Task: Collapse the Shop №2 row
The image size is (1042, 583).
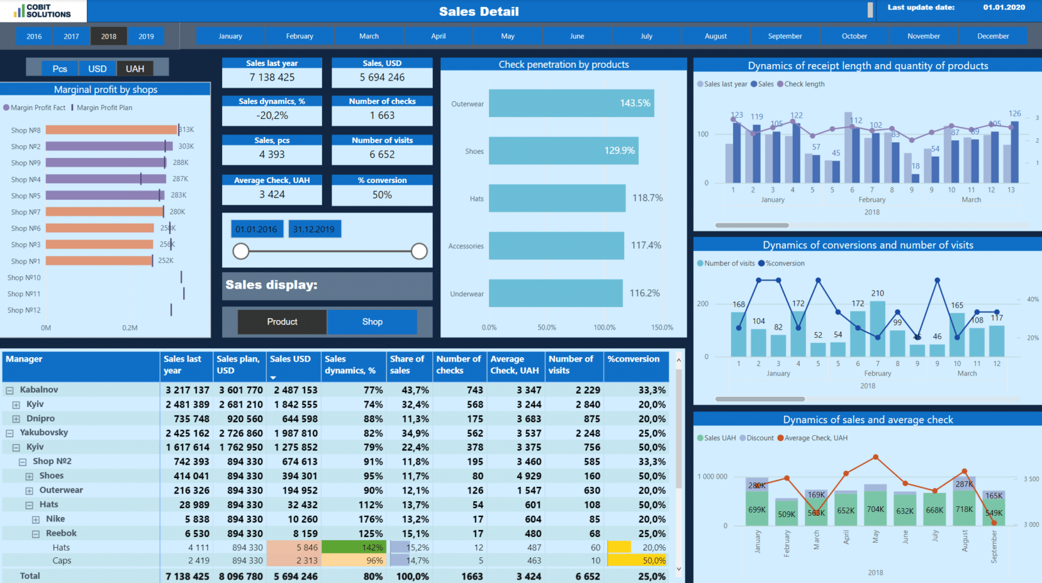Action: 22,462
